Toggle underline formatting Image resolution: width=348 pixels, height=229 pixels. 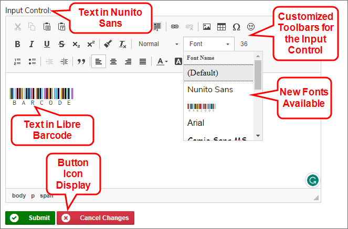47,44
